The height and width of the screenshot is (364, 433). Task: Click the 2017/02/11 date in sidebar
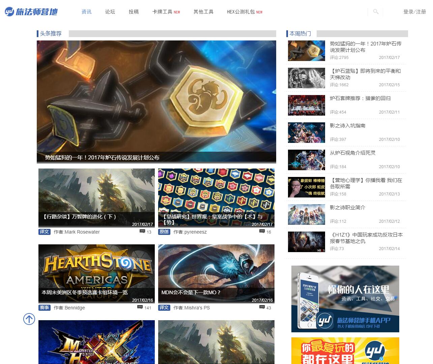point(389,112)
